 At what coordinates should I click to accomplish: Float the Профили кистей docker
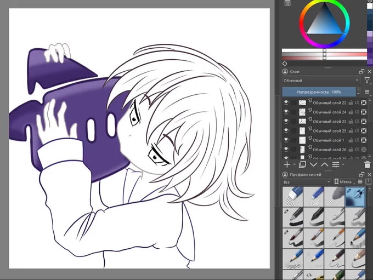[361, 174]
